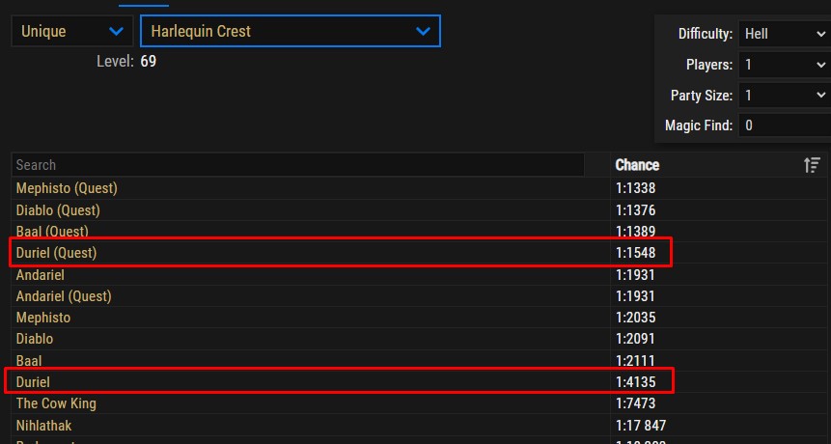Open the Party Size dropdown

tap(785, 96)
